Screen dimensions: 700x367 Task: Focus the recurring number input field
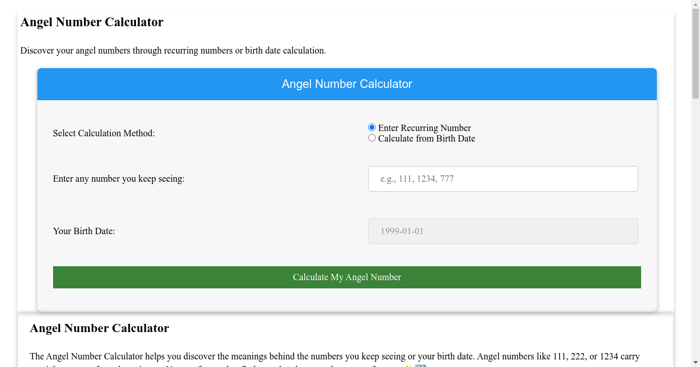tap(502, 179)
